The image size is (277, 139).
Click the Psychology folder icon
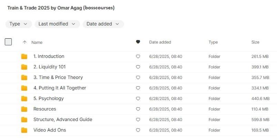coord(24,99)
